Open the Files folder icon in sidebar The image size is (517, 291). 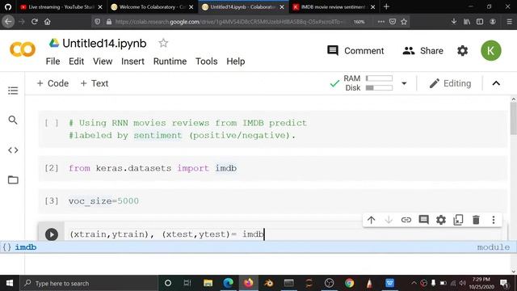[13, 179]
